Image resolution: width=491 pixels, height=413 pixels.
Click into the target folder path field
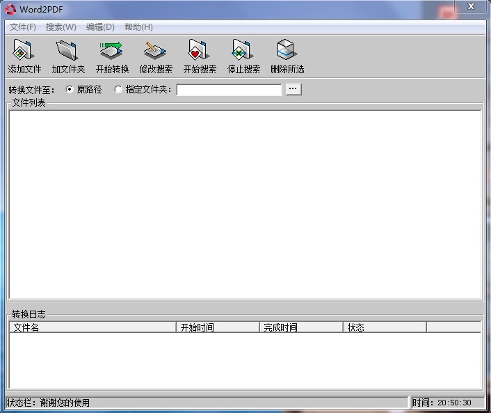tap(229, 90)
